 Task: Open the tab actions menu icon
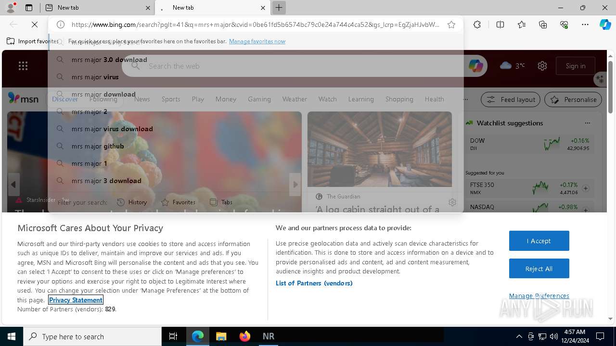pos(29,8)
